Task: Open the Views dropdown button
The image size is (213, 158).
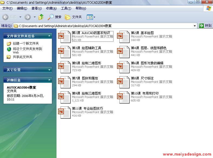Action: 91,17
